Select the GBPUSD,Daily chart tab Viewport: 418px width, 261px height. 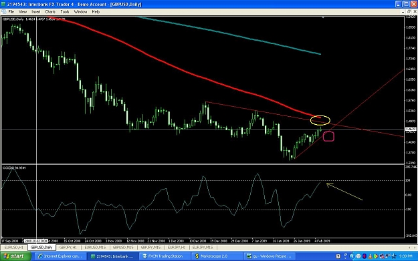41,248
